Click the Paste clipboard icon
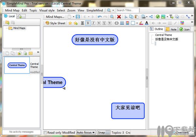Viewport: 196px width, 137px height. pyautogui.click(x=137, y=17)
